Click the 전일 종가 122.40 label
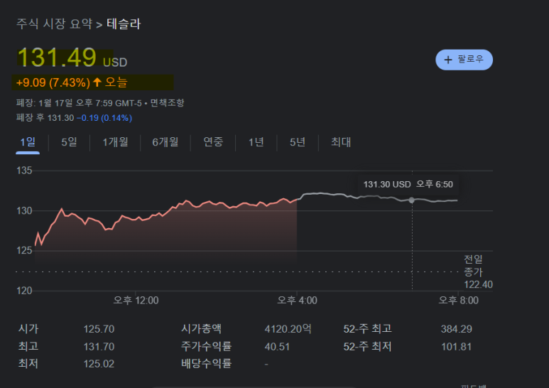This screenshot has width=549, height=388. [478, 271]
